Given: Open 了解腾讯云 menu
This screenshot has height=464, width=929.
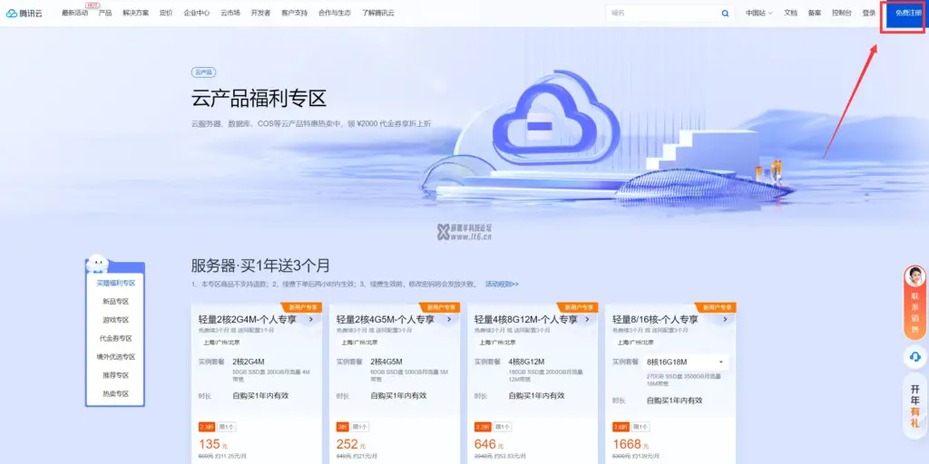Looking at the screenshot, I should point(378,13).
